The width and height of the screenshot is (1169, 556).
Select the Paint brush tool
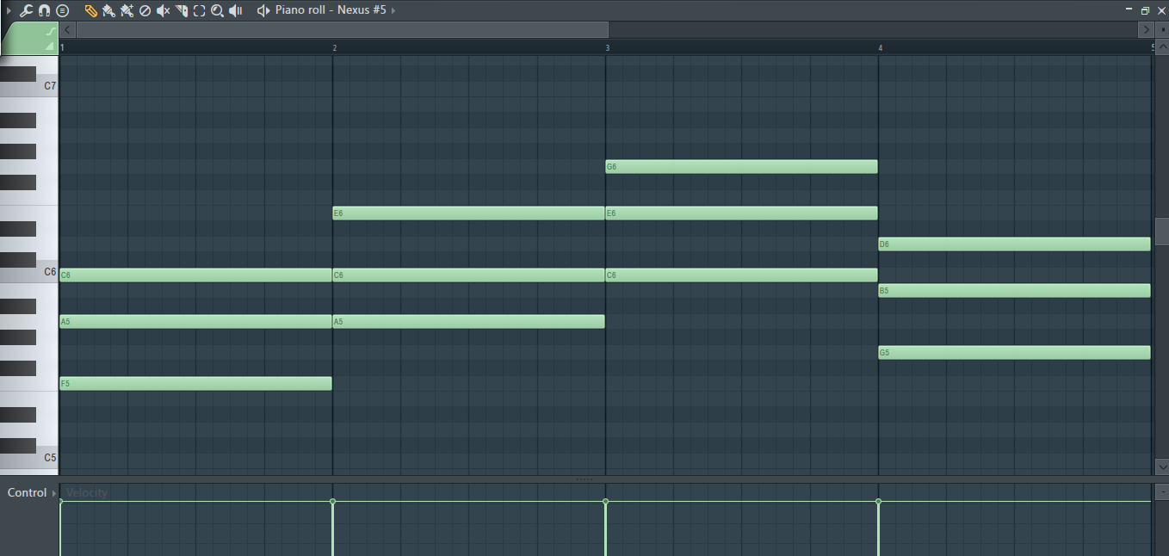click(108, 11)
